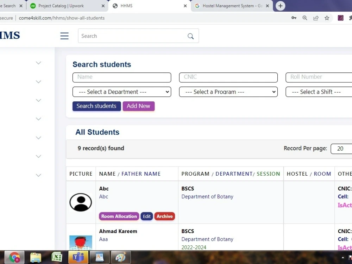Click the 9 record(s) found text
Image resolution: width=352 pixels, height=264 pixels.
point(101,148)
